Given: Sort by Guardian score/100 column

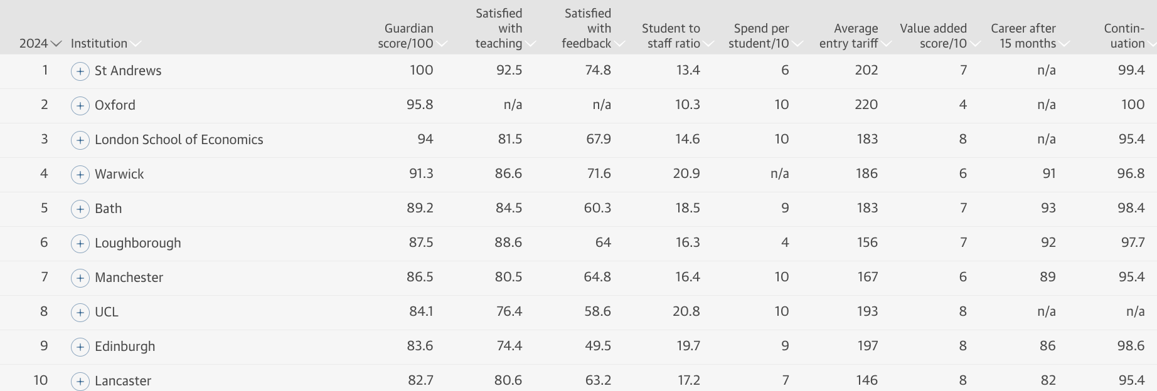Looking at the screenshot, I should coord(412,36).
